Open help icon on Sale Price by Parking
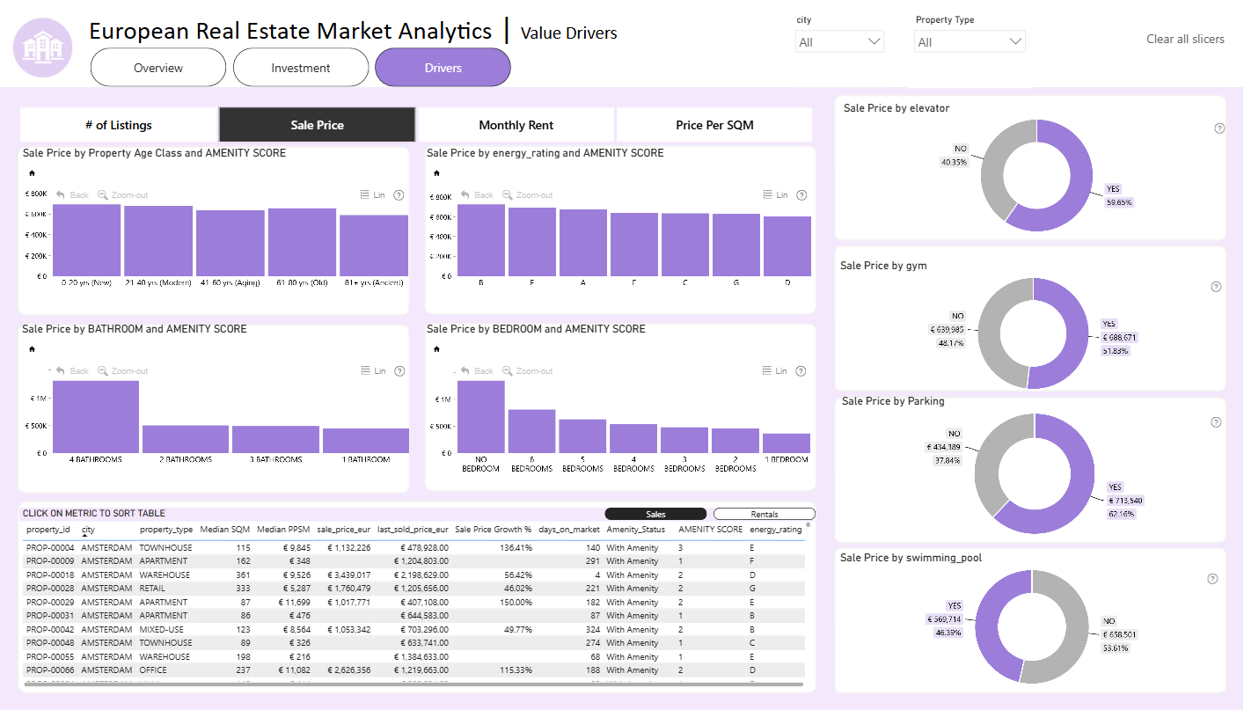 coord(1216,422)
